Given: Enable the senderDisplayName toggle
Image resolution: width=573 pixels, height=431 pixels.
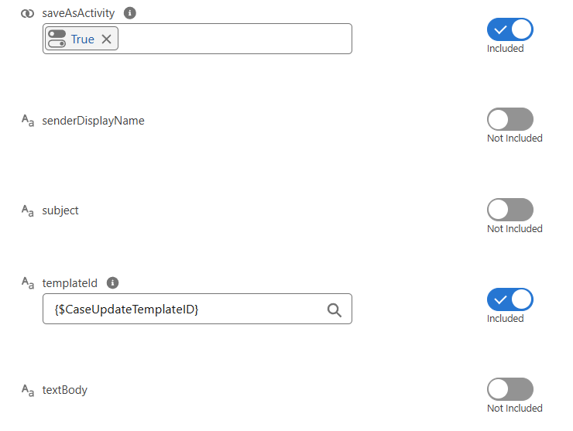Looking at the screenshot, I should tap(510, 119).
